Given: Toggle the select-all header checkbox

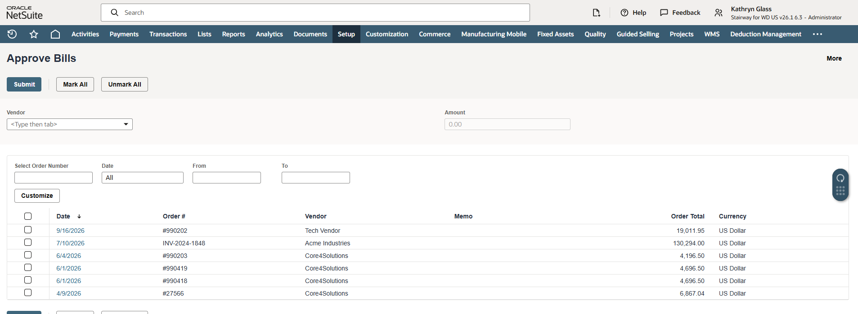Looking at the screenshot, I should [28, 216].
